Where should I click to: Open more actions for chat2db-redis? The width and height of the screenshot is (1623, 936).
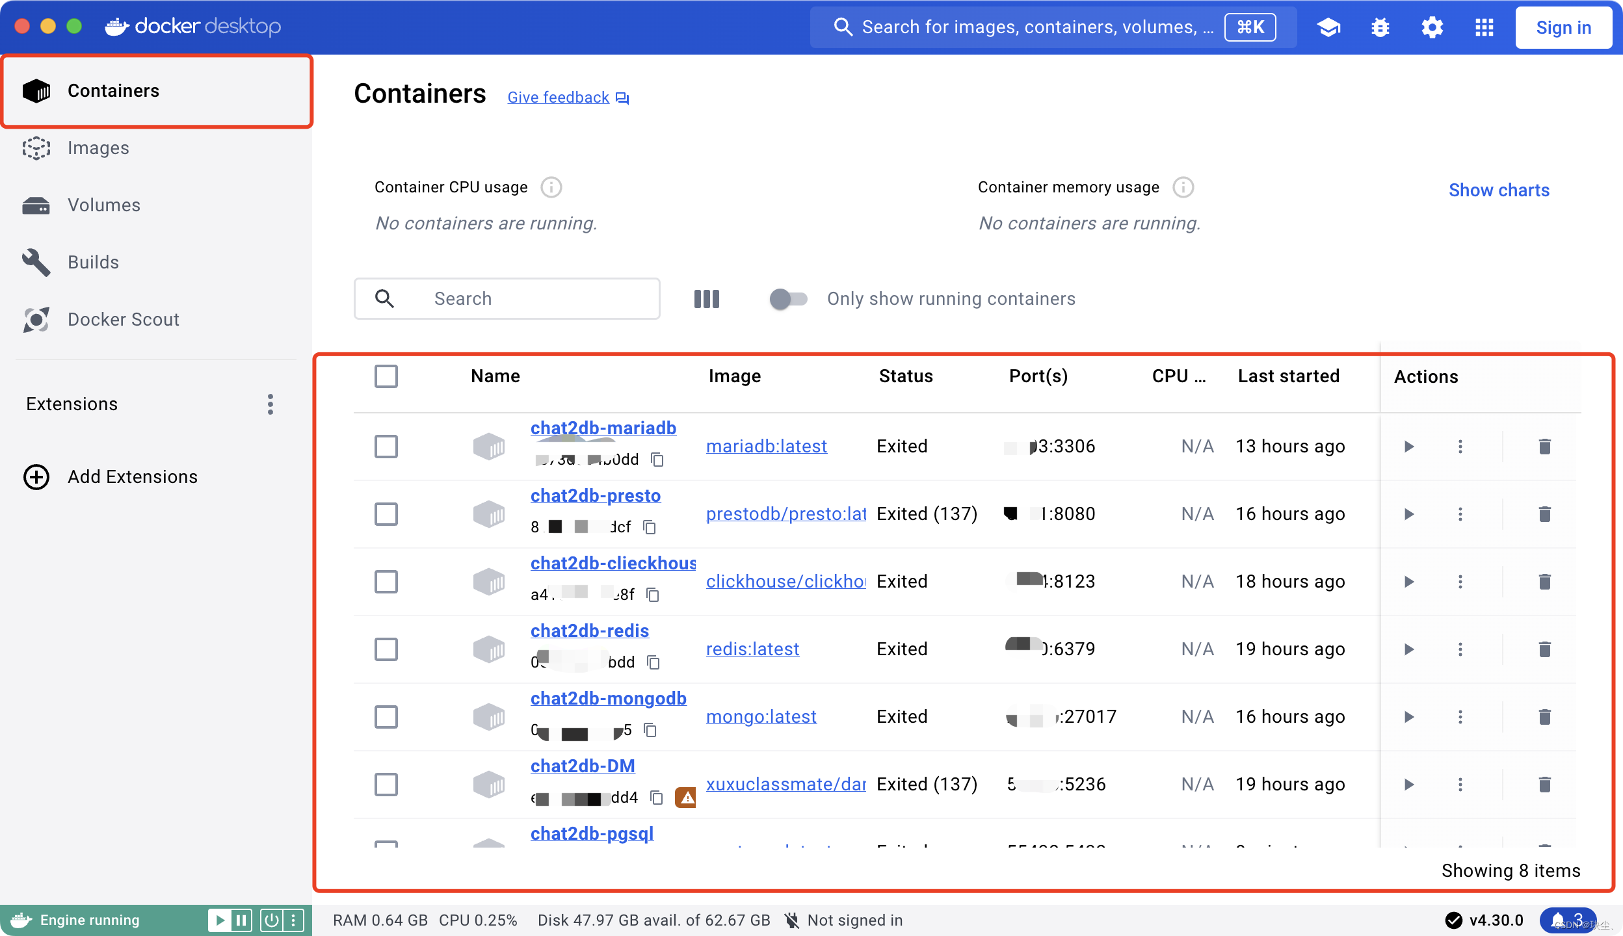coord(1460,649)
